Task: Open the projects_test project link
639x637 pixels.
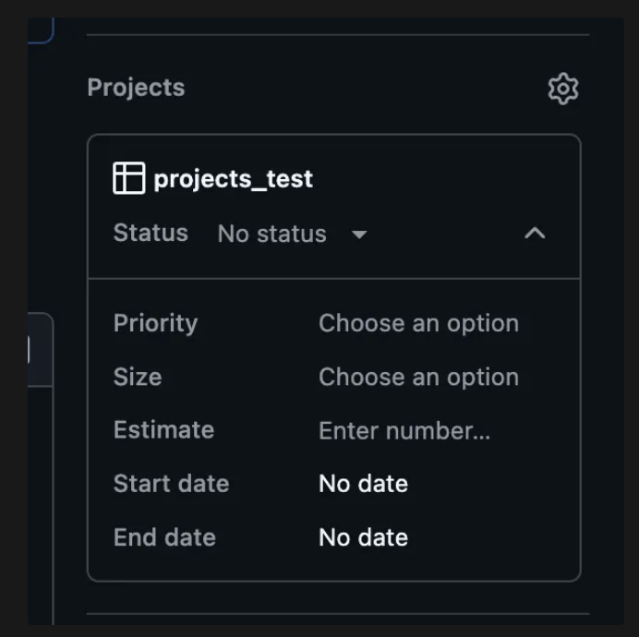Action: (x=233, y=178)
